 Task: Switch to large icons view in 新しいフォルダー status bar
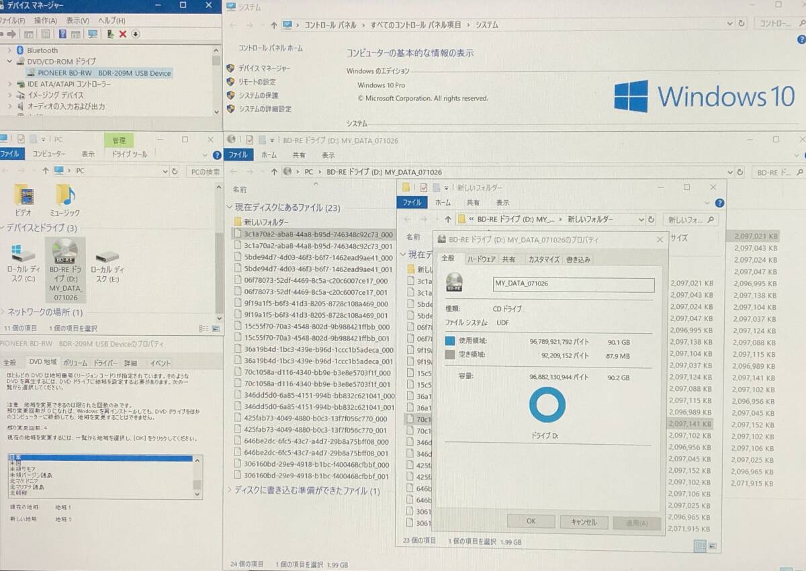[x=712, y=545]
